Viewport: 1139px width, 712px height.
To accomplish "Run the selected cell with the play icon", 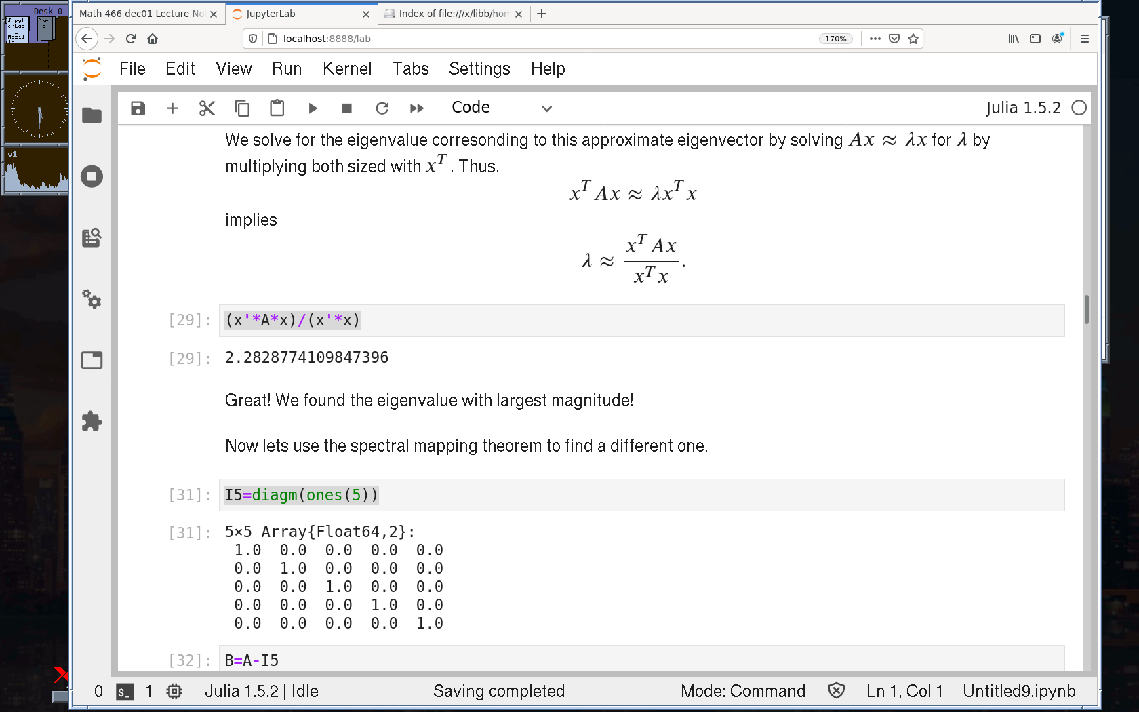I will pyautogui.click(x=313, y=108).
